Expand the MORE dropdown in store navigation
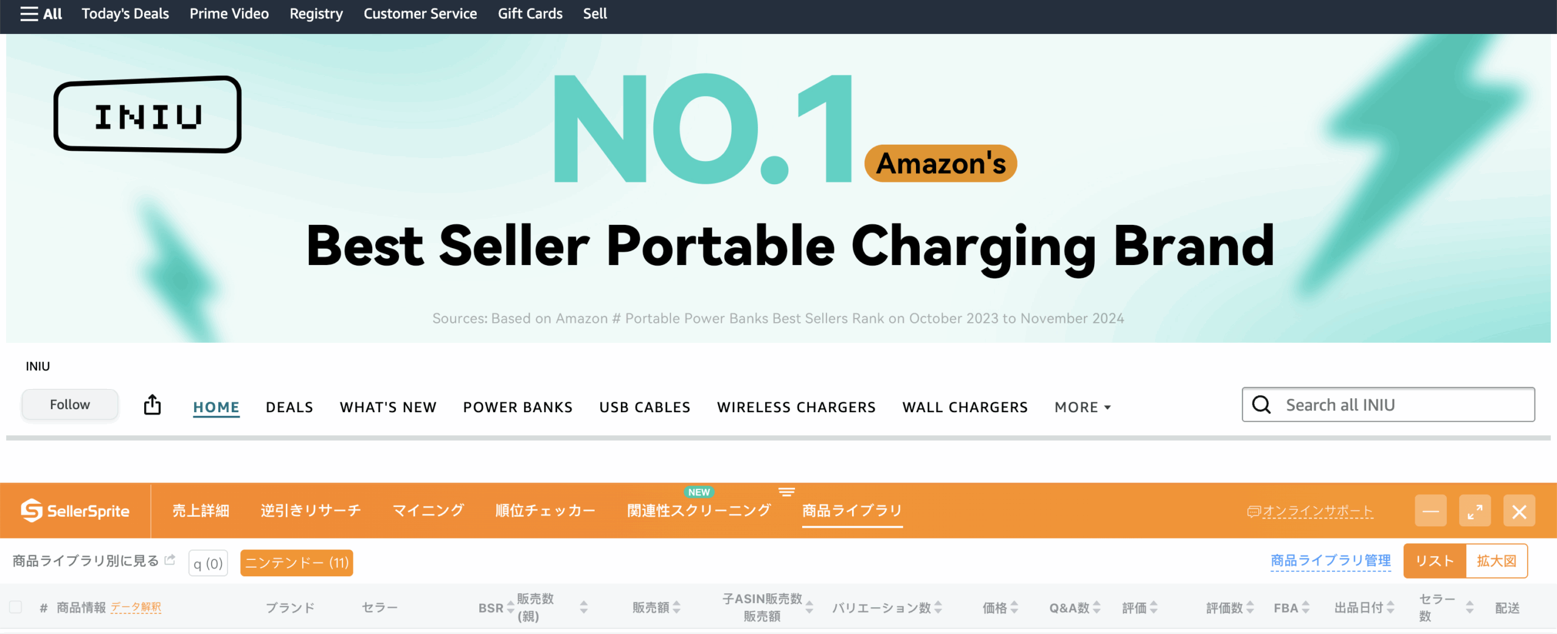This screenshot has height=634, width=1557. 1083,407
